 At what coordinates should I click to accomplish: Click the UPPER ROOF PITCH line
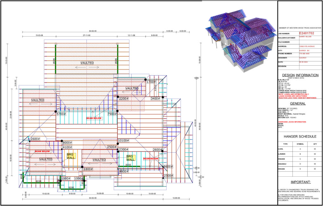pos(292,91)
